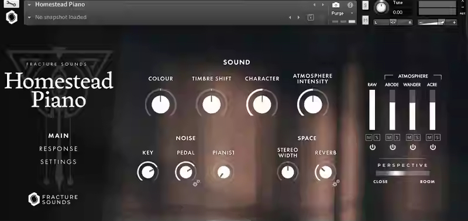
Task: Open instrument edit wrench icon
Action: tap(12, 4)
